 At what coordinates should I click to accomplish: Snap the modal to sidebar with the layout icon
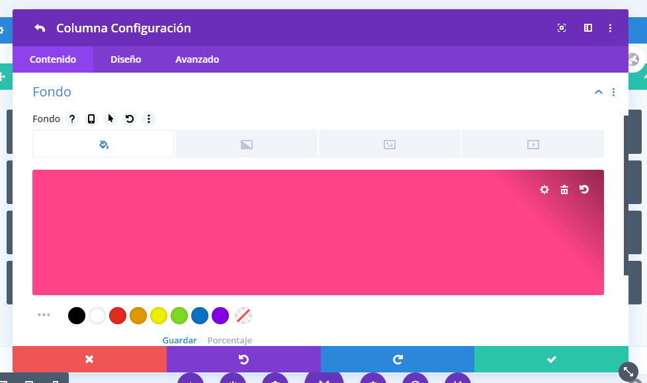click(x=588, y=28)
